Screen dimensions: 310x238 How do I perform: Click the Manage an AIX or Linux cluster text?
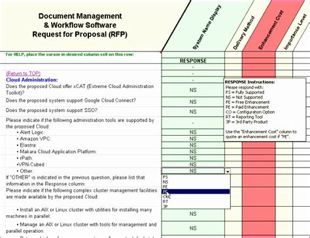point(81,228)
